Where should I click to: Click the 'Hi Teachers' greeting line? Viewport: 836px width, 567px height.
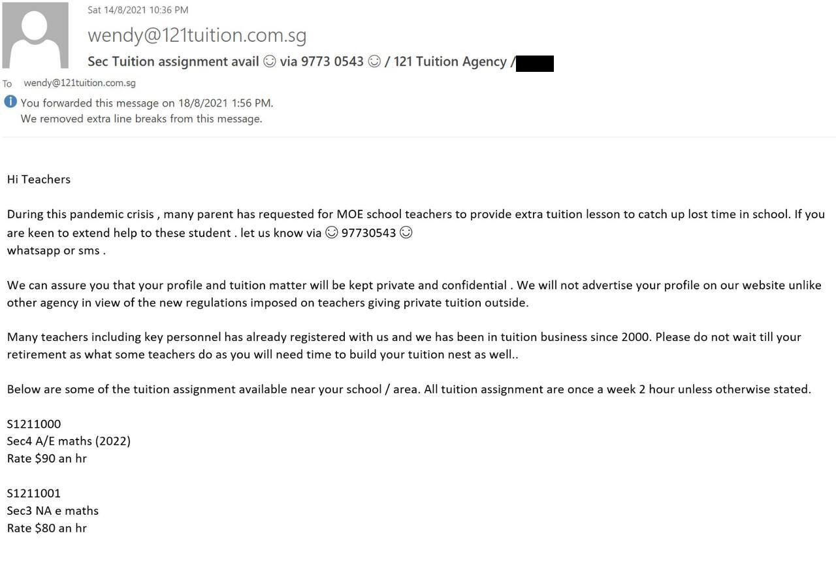coord(39,179)
